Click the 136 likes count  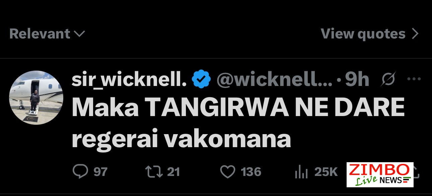click(251, 172)
